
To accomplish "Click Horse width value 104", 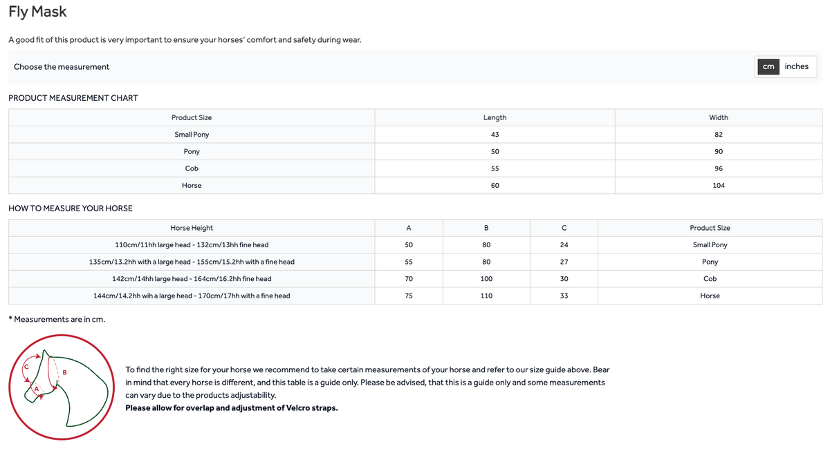I will coord(719,185).
